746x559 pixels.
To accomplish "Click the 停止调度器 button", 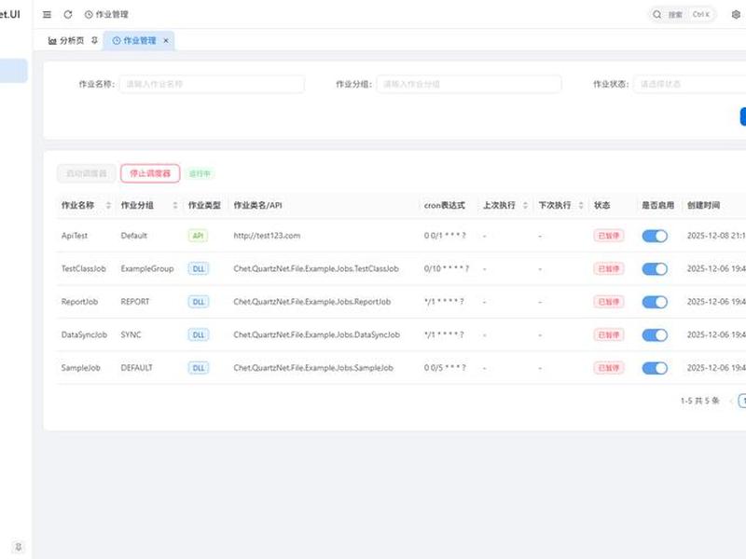I will [x=150, y=173].
